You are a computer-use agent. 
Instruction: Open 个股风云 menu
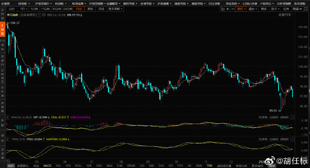[x=266, y=4]
